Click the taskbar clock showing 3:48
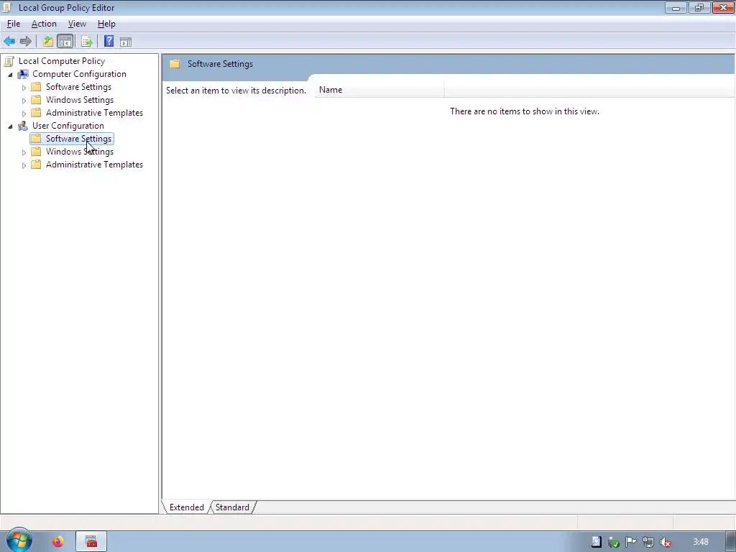736x552 pixels. pos(700,542)
